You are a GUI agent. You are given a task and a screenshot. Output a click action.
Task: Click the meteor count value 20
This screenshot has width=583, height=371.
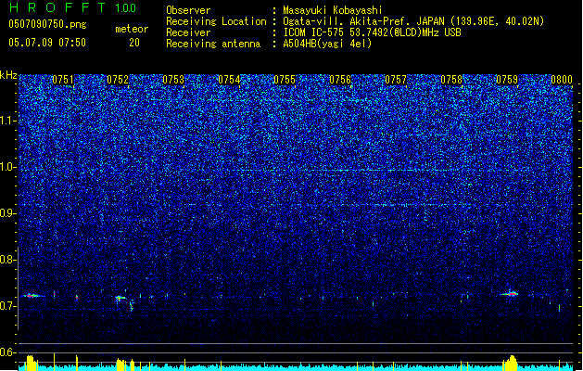coord(134,43)
